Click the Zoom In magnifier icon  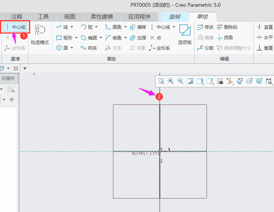pos(171,81)
